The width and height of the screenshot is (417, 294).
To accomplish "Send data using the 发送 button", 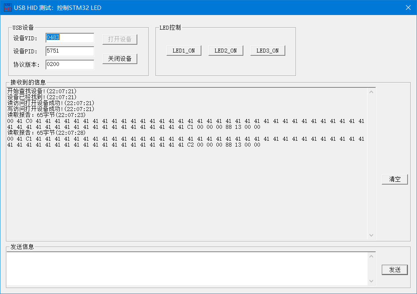I will tap(394, 269).
